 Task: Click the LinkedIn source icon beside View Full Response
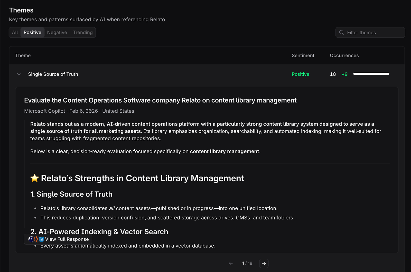(x=41, y=239)
